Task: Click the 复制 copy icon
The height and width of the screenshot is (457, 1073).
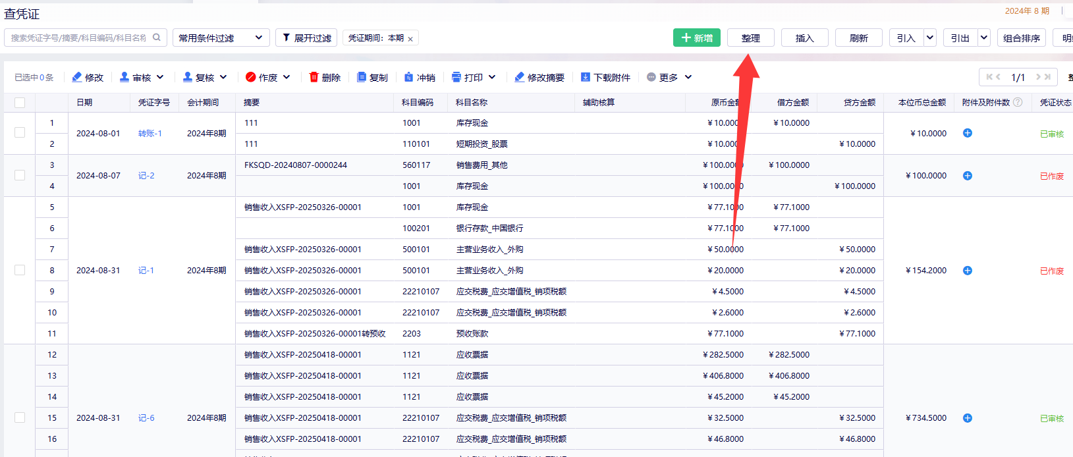Action: (x=362, y=77)
